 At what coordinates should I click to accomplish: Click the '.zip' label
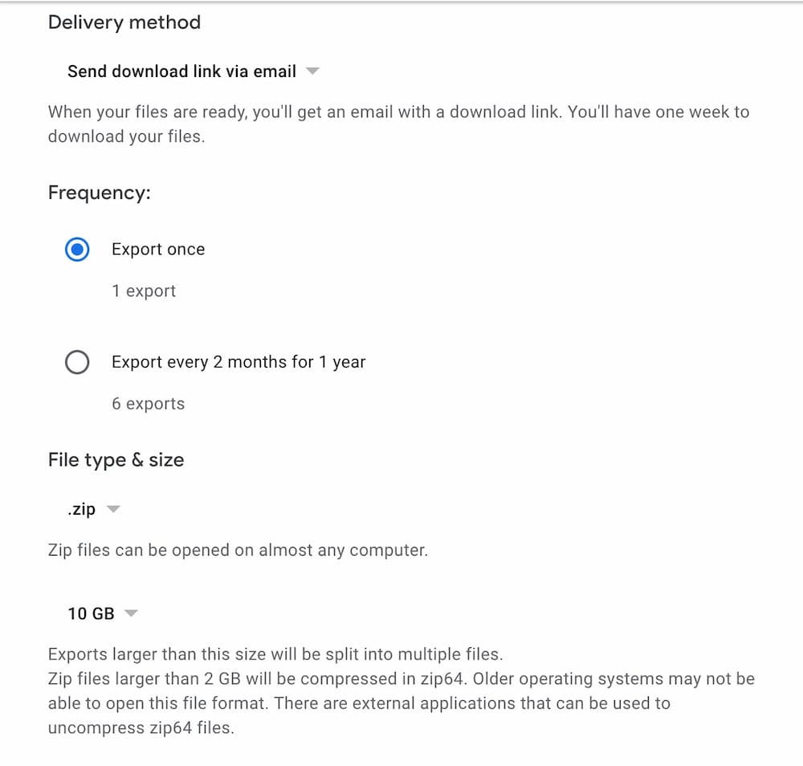[x=80, y=508]
